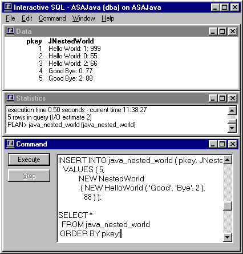The width and height of the screenshot is (243, 254).
Task: Close the main Interactive SQL window
Action: pyautogui.click(x=235, y=7)
